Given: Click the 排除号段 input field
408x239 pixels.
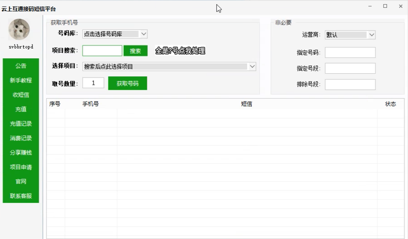Looking at the screenshot, I should tap(350, 85).
